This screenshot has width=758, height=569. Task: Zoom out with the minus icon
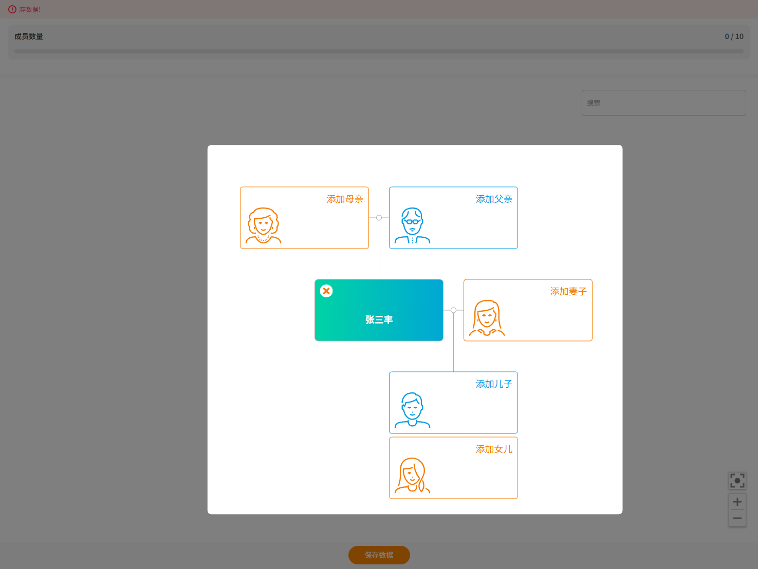point(737,518)
